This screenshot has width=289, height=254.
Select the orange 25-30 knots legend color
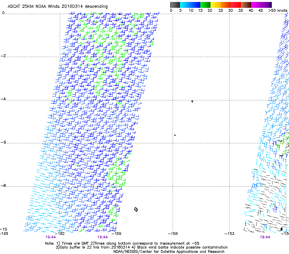tap(226, 5)
